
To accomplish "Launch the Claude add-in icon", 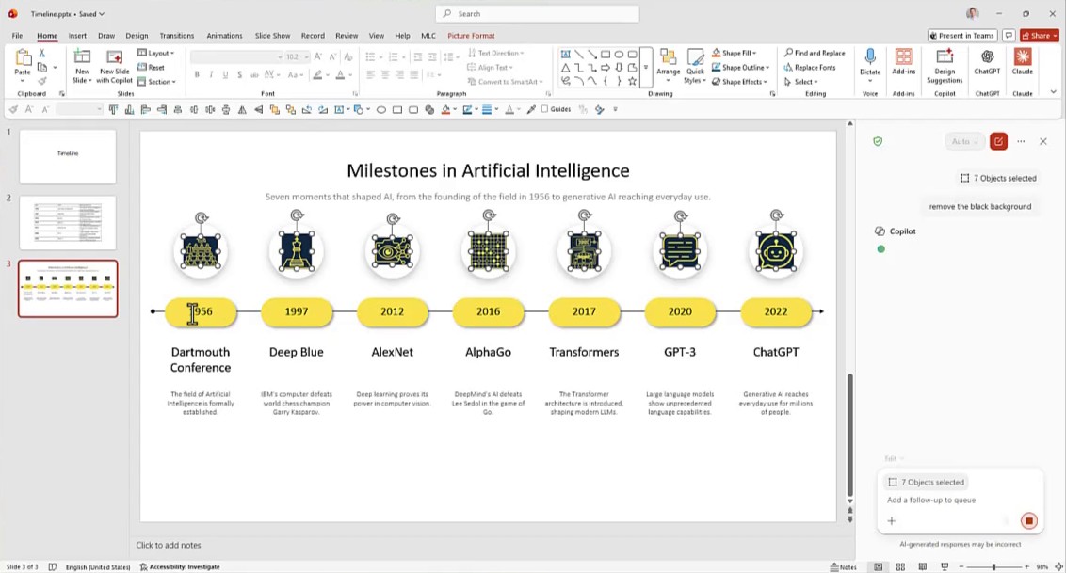I will click(x=1023, y=56).
